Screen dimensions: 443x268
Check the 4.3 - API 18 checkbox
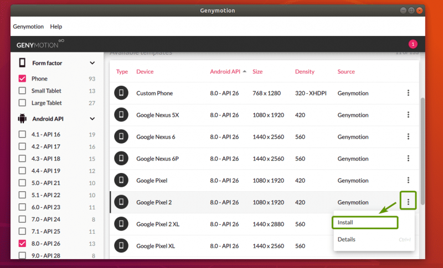click(x=22, y=159)
